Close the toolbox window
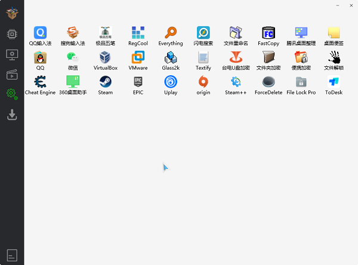This screenshot has height=265, width=358. click(351, 5)
